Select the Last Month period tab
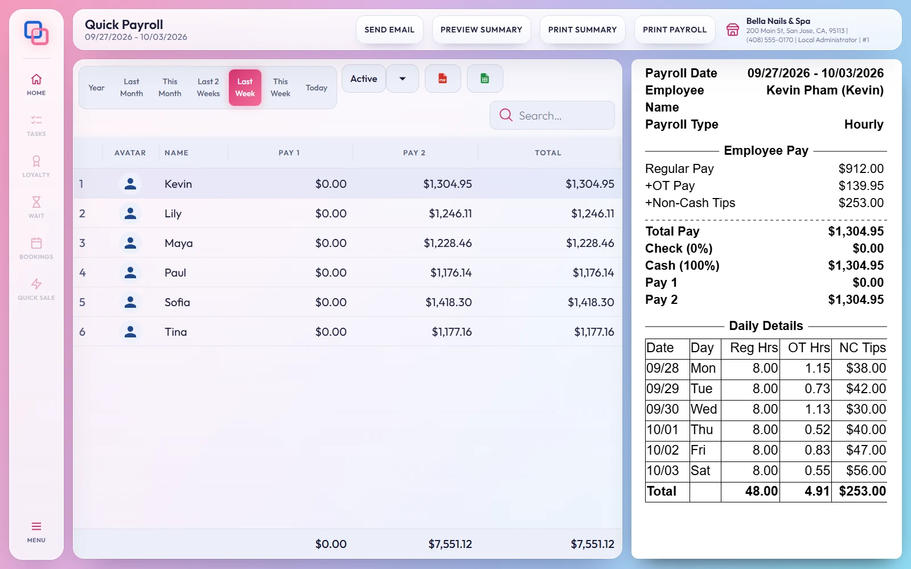 [x=132, y=88]
